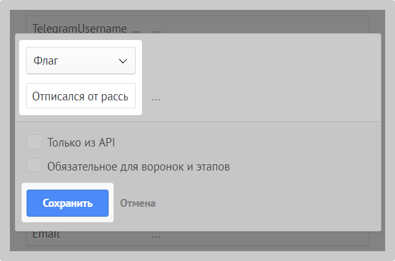
Task: Enable the Только из API checkbox
Action: [35, 142]
